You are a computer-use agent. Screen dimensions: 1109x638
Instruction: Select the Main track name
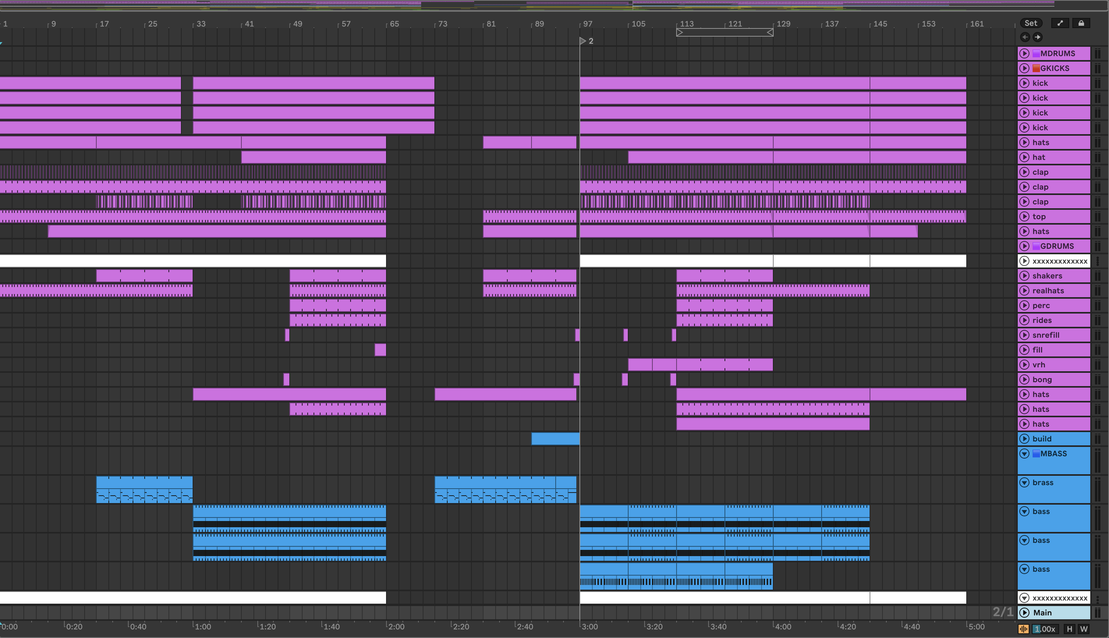coord(1042,613)
